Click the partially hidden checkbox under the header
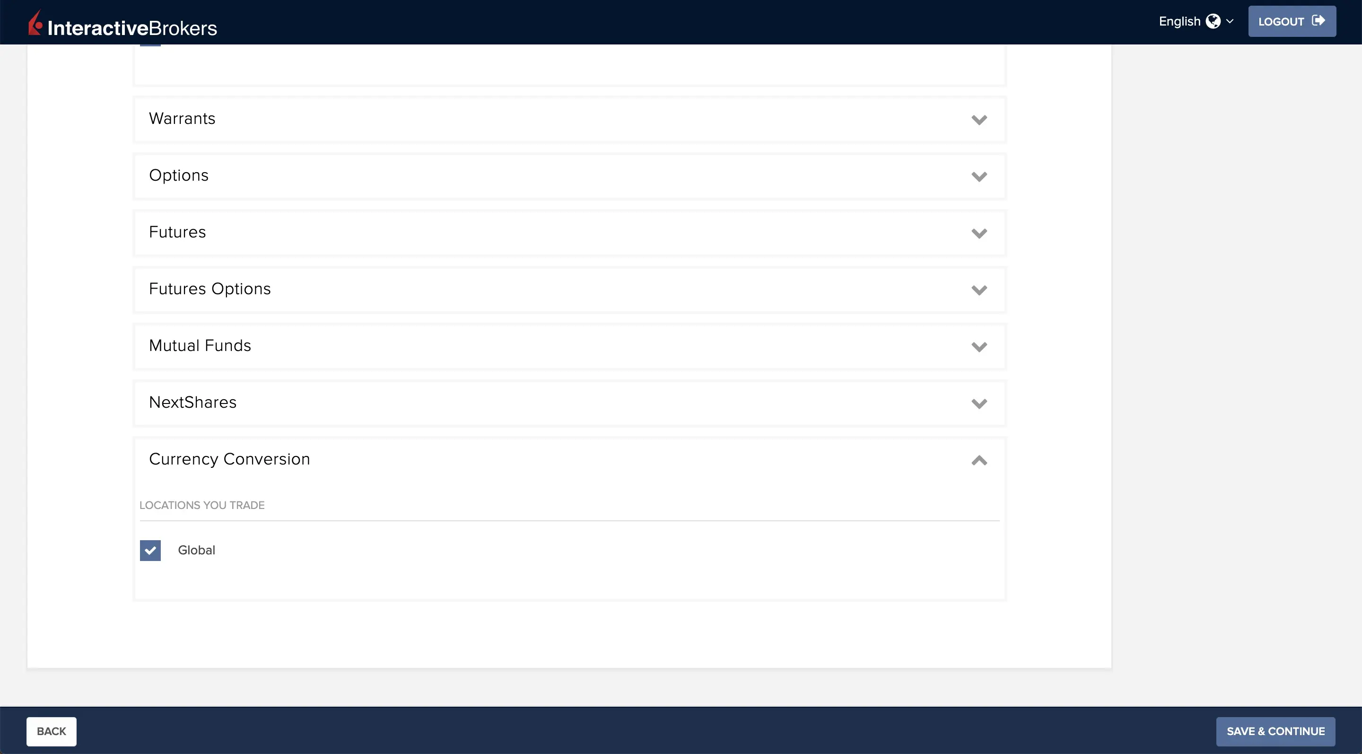Image resolution: width=1362 pixels, height=754 pixels. tap(150, 45)
